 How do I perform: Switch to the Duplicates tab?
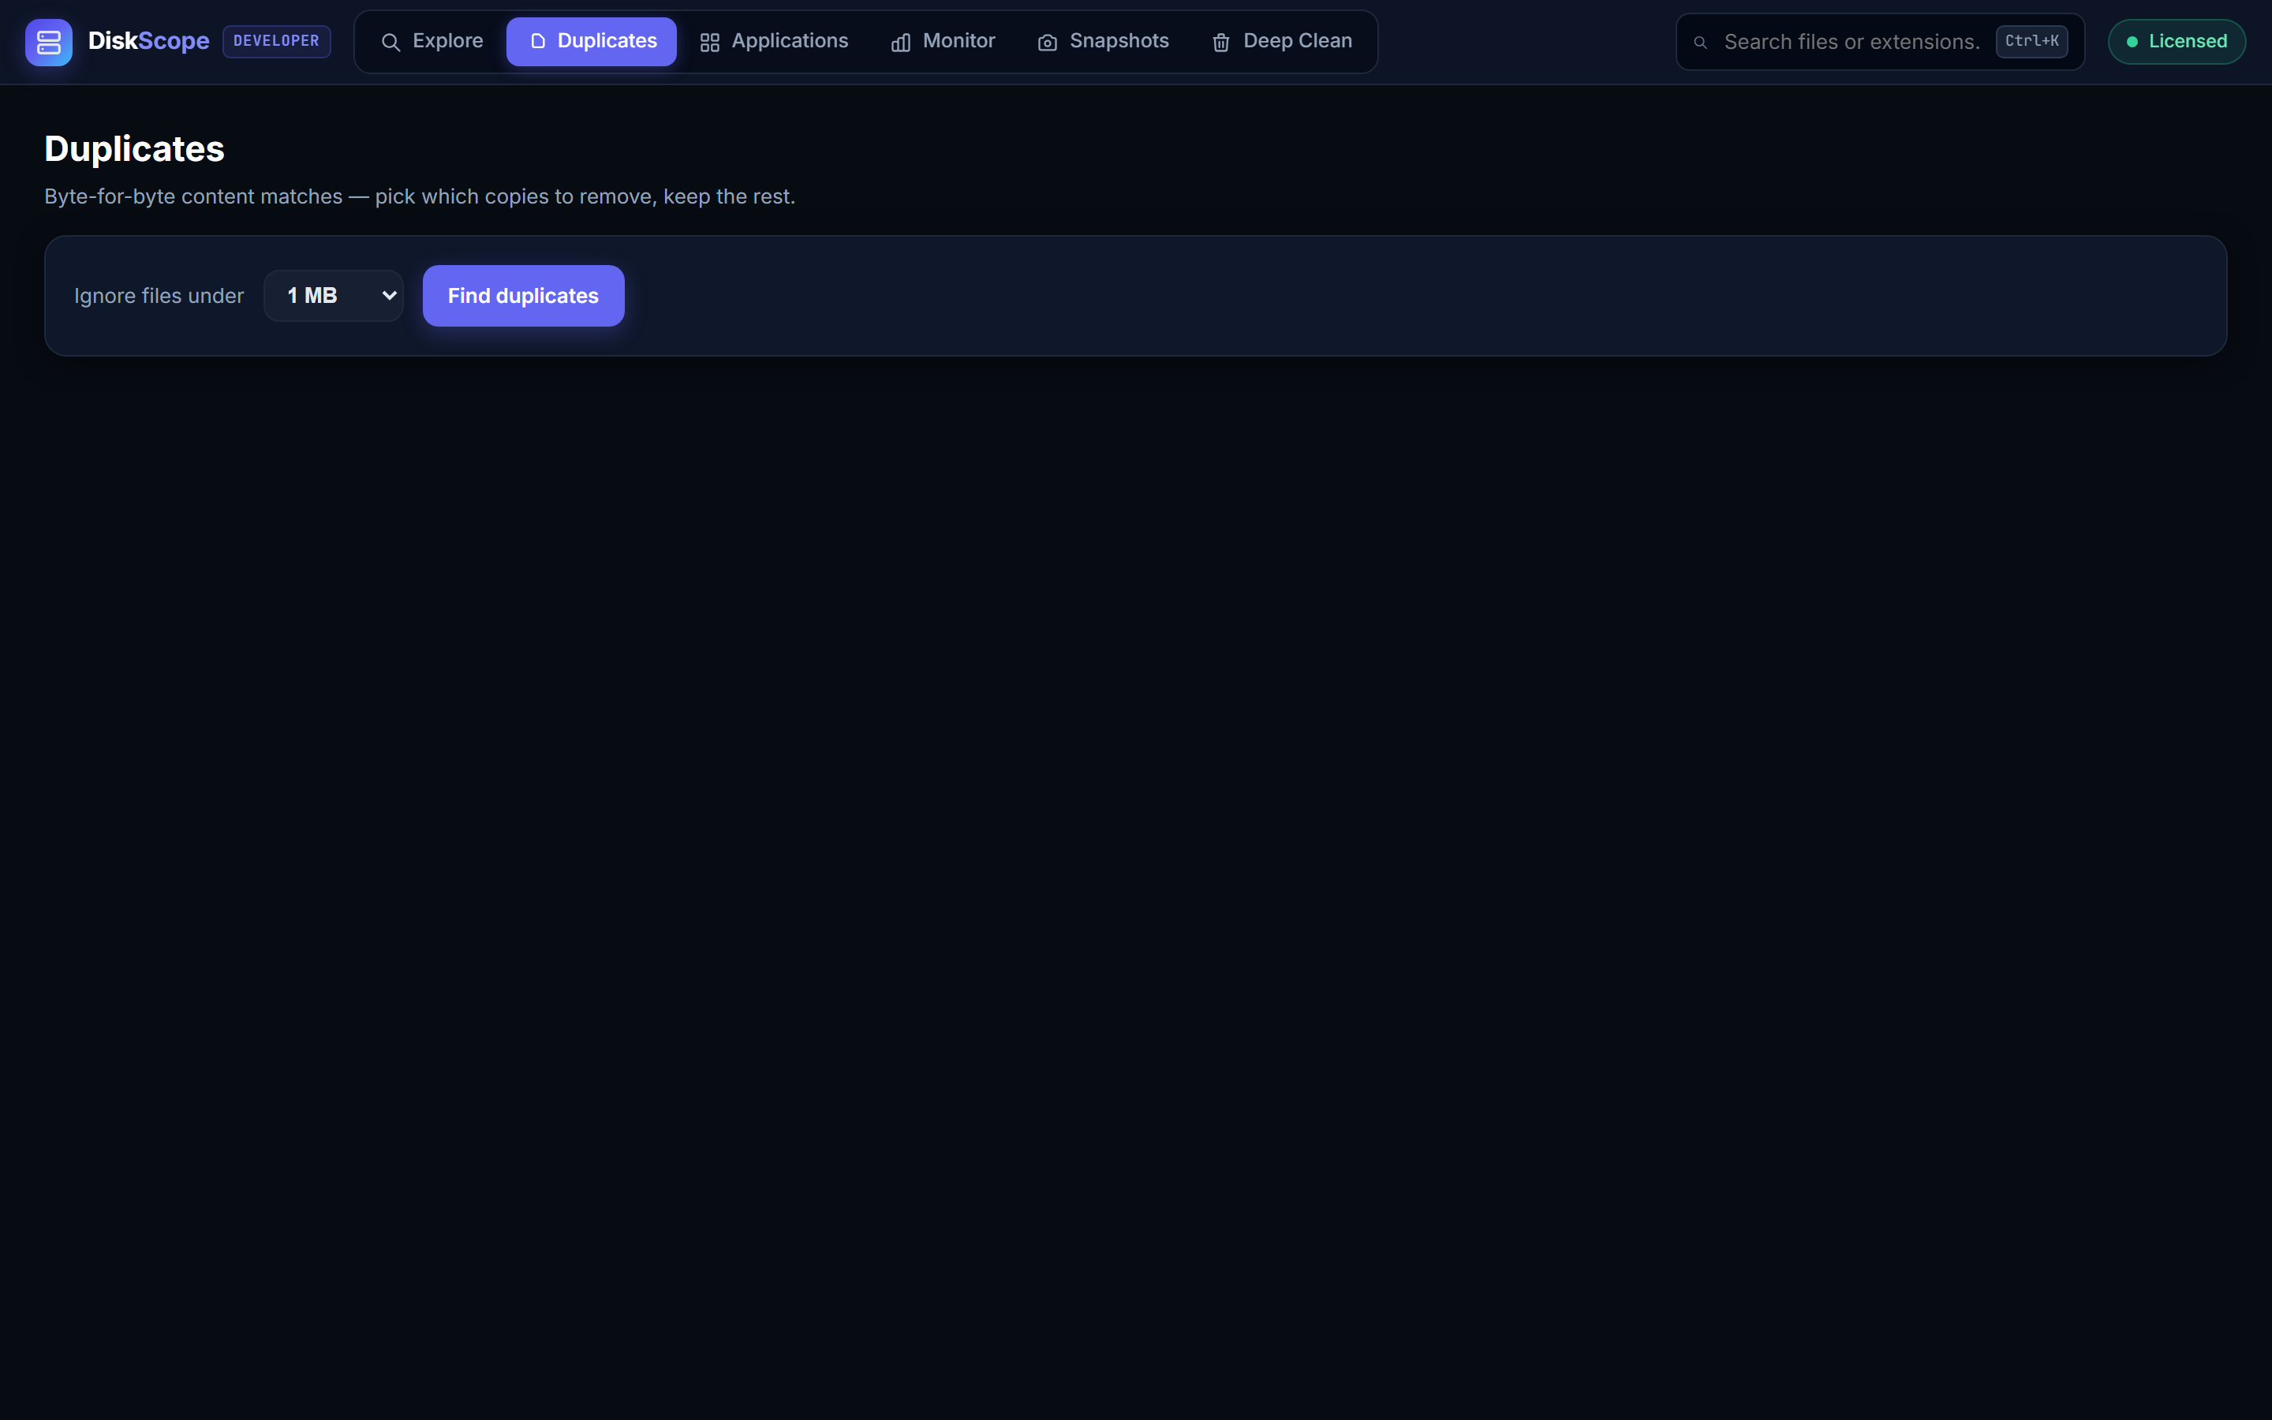(592, 41)
